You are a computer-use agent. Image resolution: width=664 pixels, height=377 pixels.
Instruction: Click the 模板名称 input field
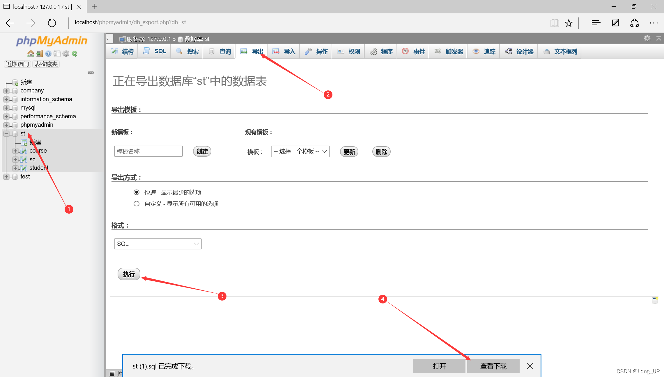148,151
